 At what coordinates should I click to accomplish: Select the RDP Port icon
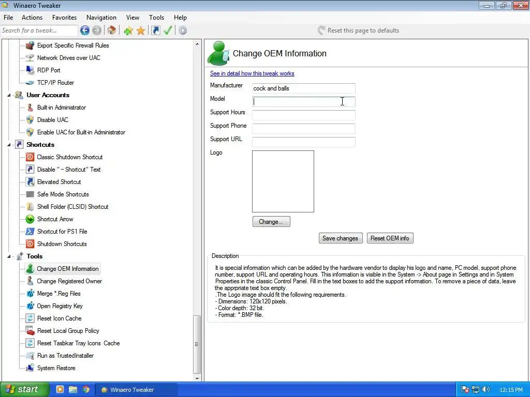(30, 70)
